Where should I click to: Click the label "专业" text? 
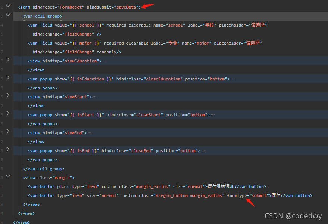pyautogui.click(x=172, y=43)
